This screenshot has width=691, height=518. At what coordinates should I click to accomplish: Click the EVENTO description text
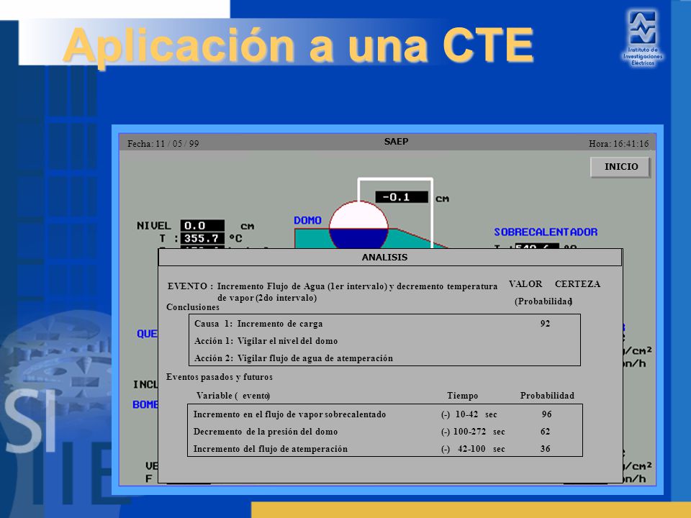pyautogui.click(x=357, y=292)
